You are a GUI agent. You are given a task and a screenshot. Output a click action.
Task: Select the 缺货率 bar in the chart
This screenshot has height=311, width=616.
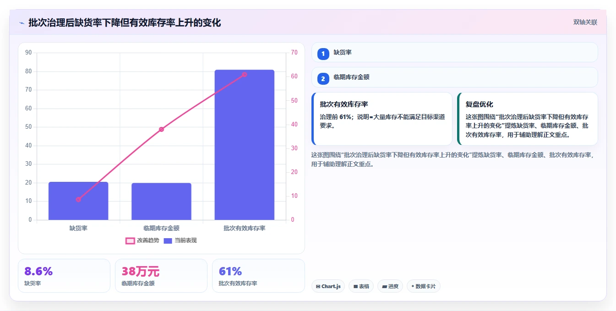[x=78, y=201]
